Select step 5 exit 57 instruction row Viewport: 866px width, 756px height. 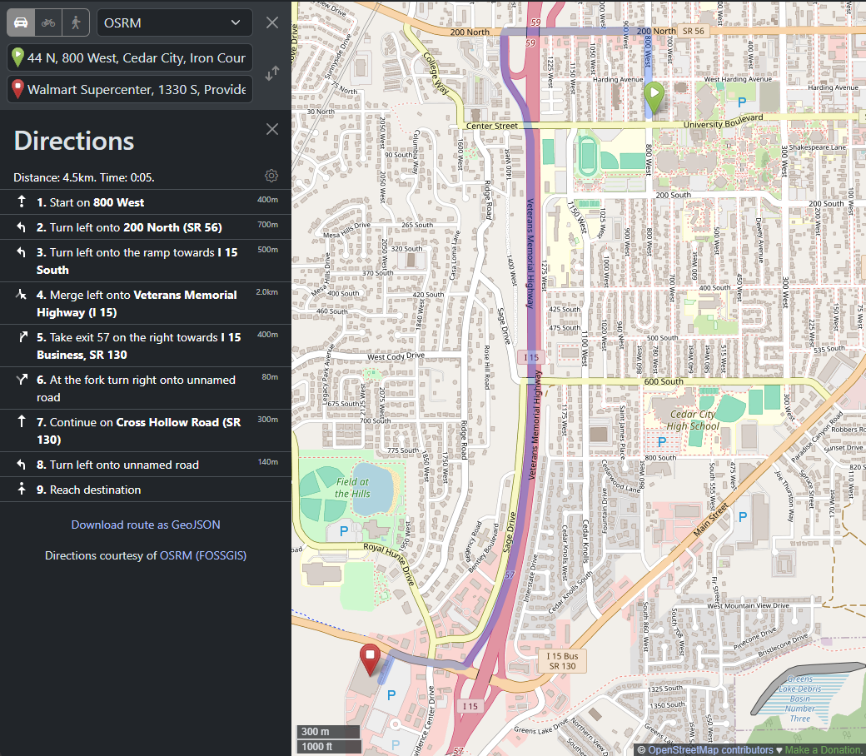click(145, 345)
